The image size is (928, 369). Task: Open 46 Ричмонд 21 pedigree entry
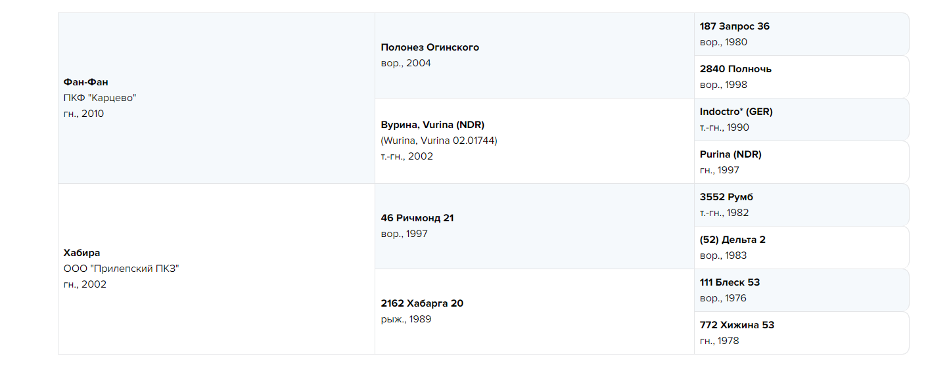tap(417, 218)
